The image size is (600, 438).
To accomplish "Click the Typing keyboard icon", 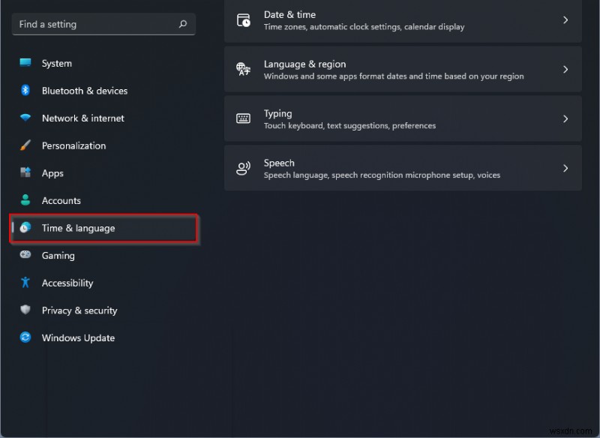I will point(242,118).
